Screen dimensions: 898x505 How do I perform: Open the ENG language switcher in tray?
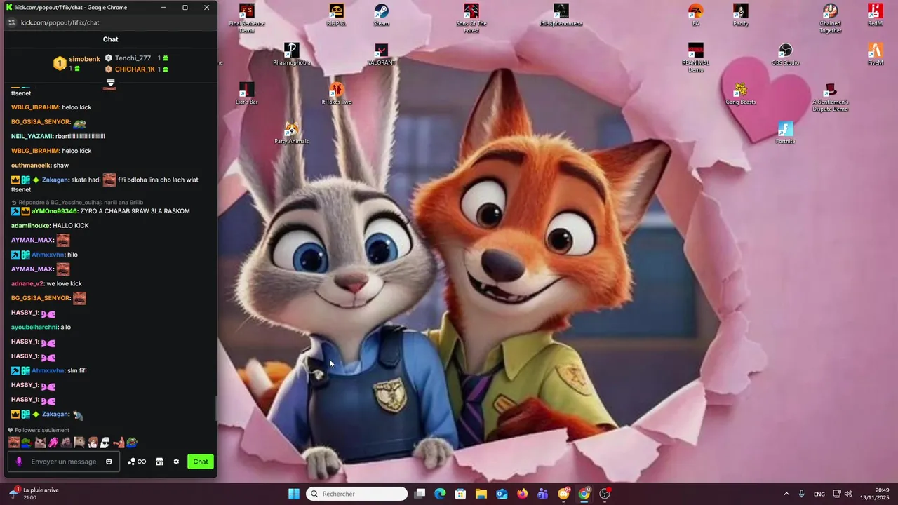click(x=819, y=494)
